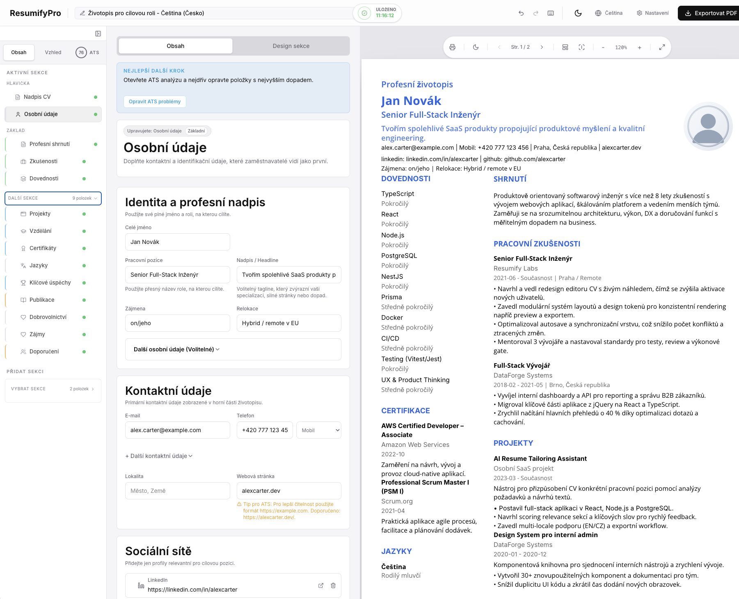
Task: Open the LinkedIn URL external link icon
Action: pyautogui.click(x=321, y=585)
